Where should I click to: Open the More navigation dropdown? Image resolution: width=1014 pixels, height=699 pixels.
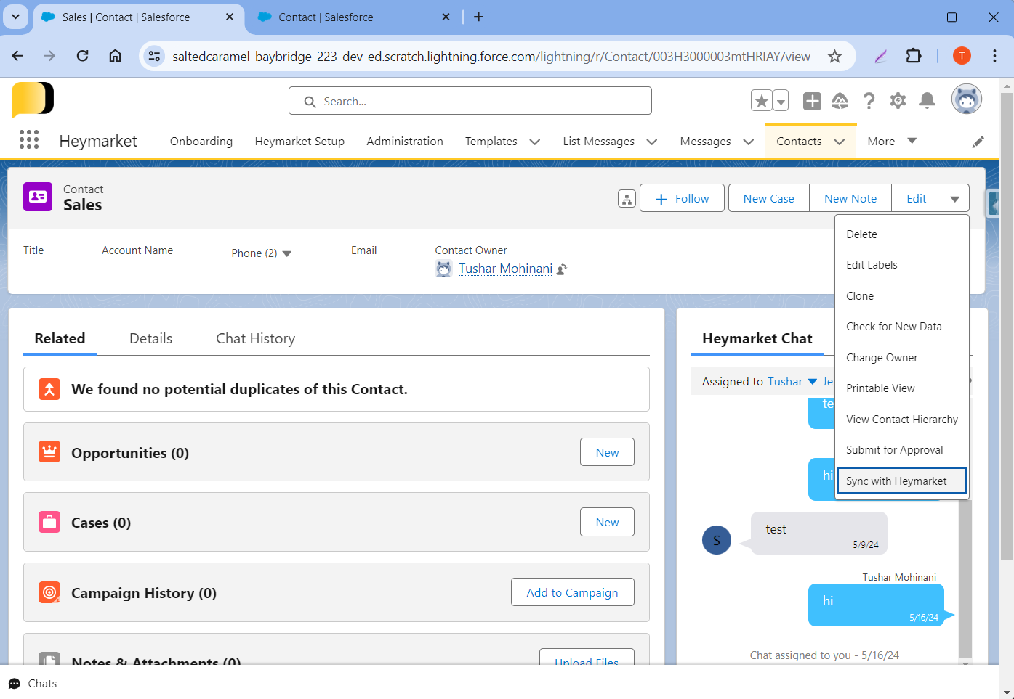point(892,142)
